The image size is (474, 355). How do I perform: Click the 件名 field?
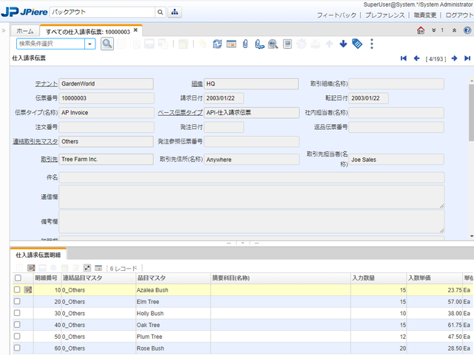point(251,177)
